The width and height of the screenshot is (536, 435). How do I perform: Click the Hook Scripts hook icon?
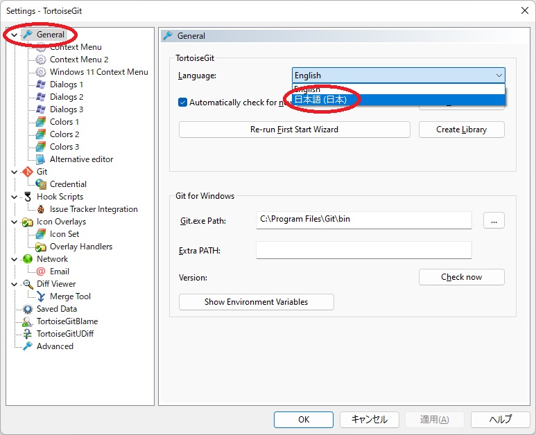click(28, 197)
